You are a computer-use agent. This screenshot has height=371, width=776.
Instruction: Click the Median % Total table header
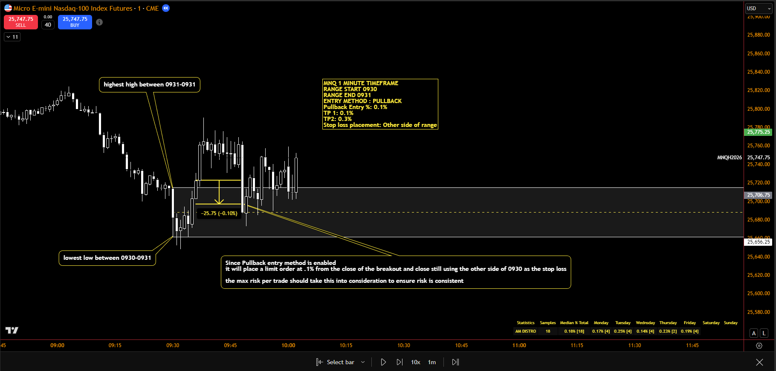pyautogui.click(x=574, y=323)
